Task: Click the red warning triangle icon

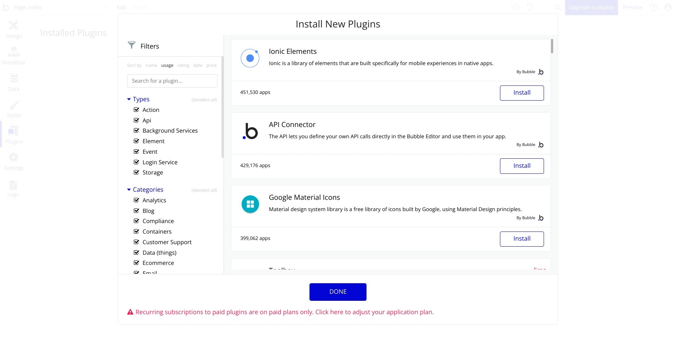Action: pyautogui.click(x=130, y=312)
